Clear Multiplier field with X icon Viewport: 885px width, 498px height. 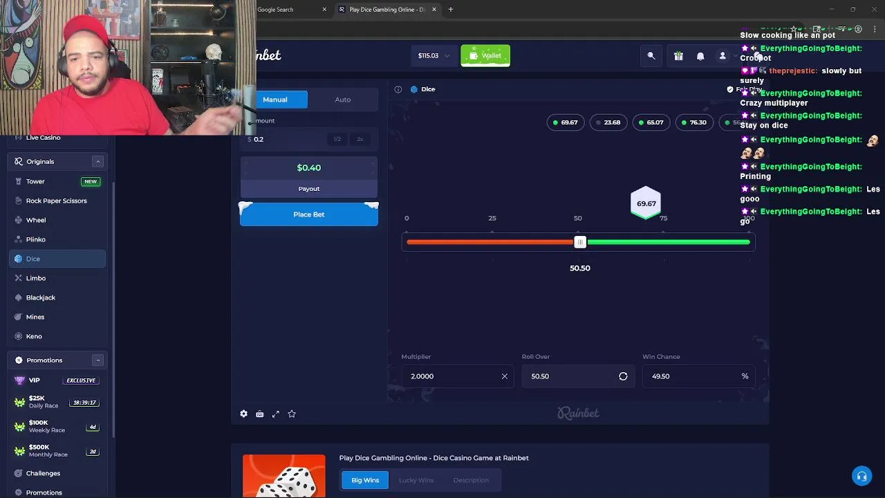click(x=505, y=376)
